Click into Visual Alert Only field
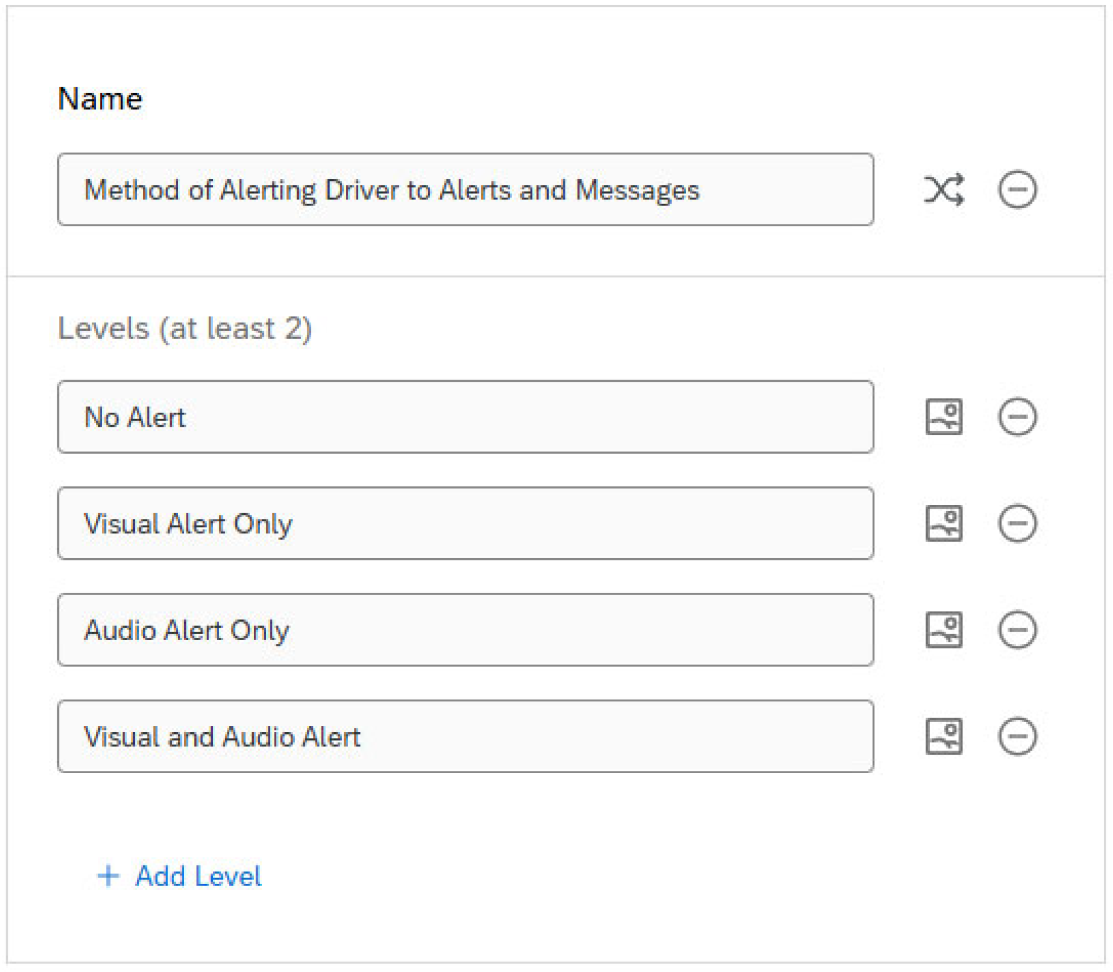 pyautogui.click(x=465, y=523)
